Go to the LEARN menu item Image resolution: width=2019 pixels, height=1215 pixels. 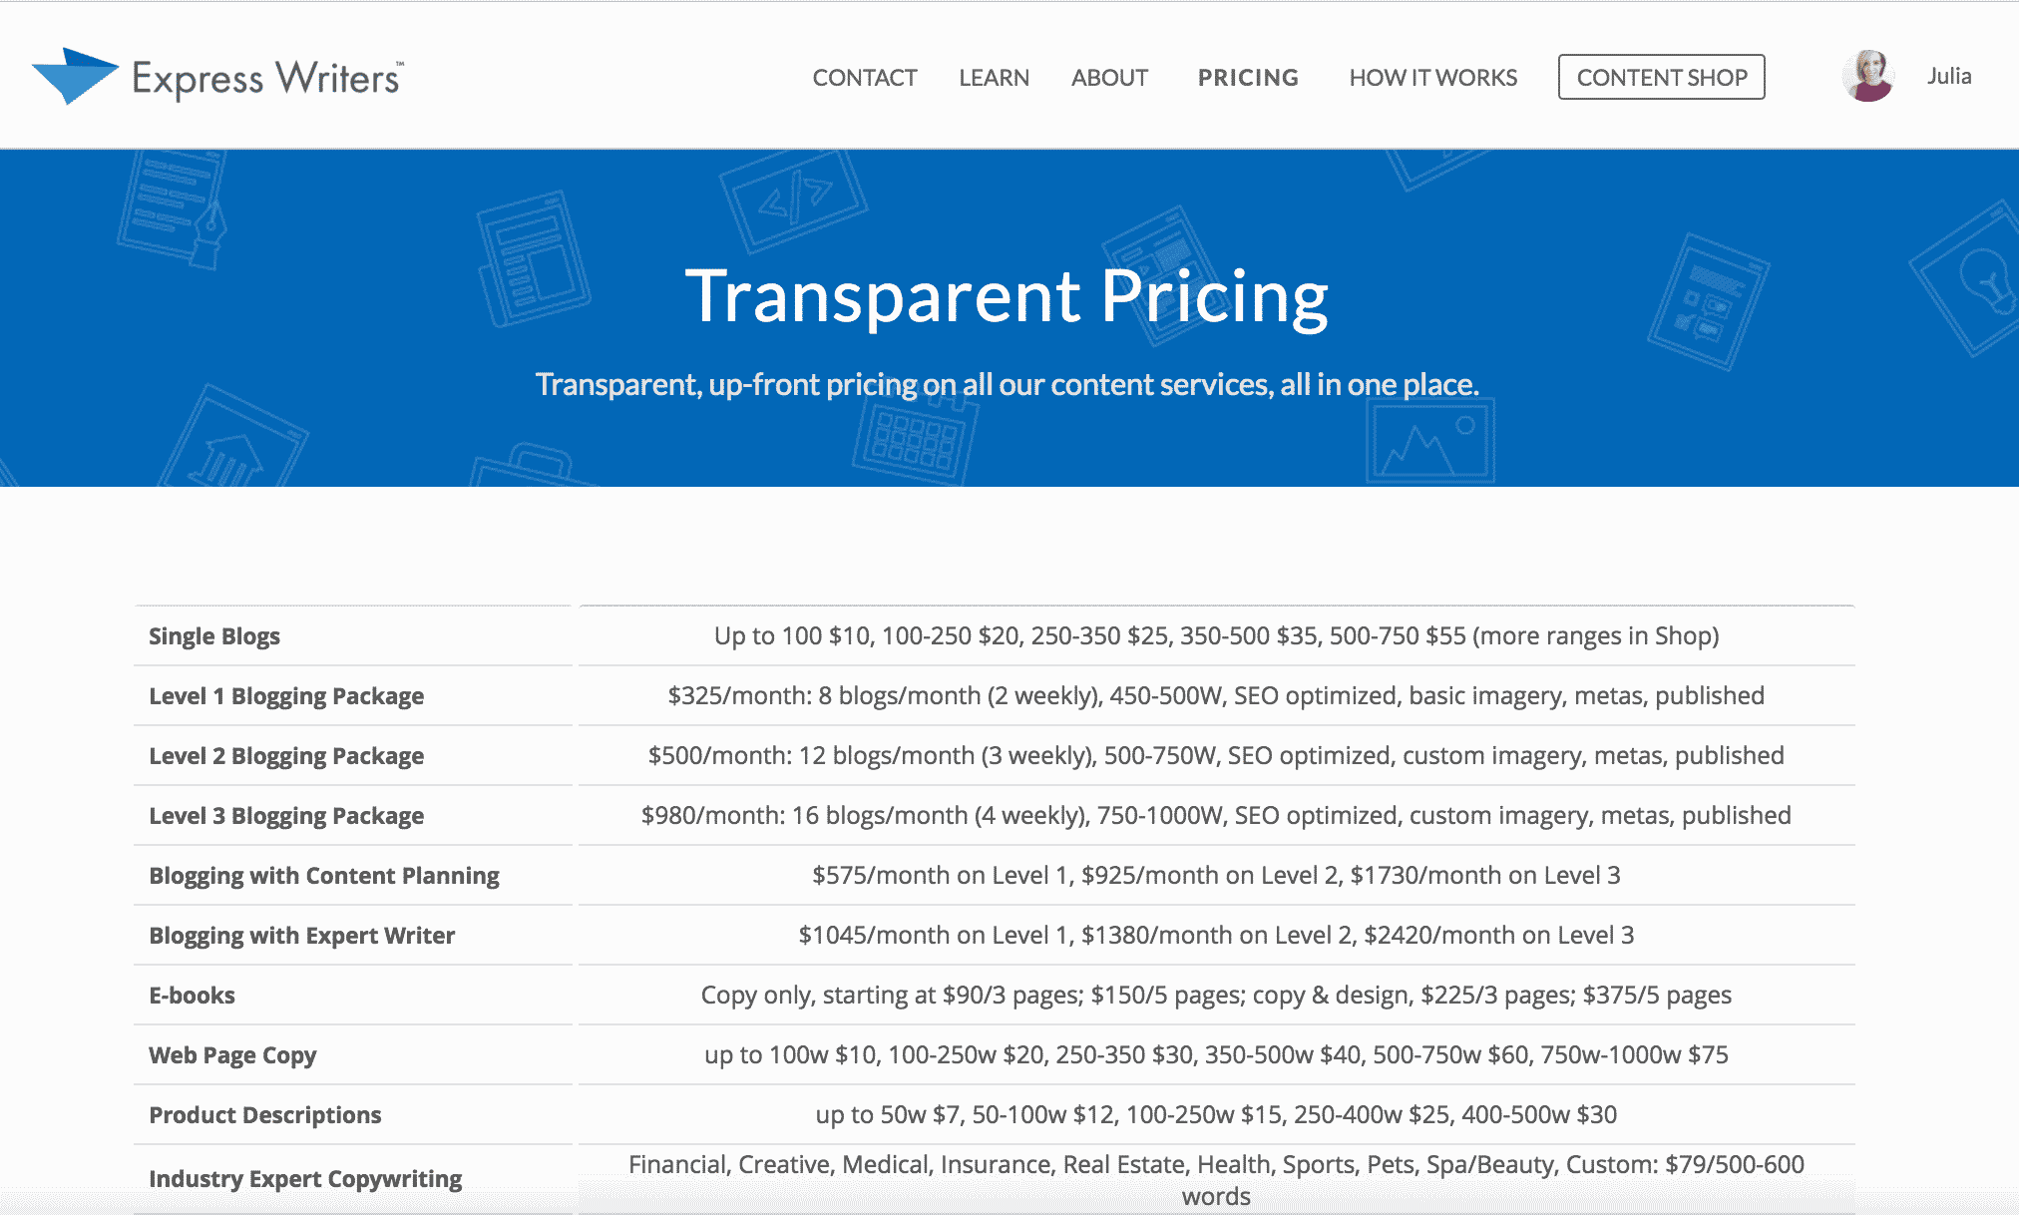pos(994,78)
